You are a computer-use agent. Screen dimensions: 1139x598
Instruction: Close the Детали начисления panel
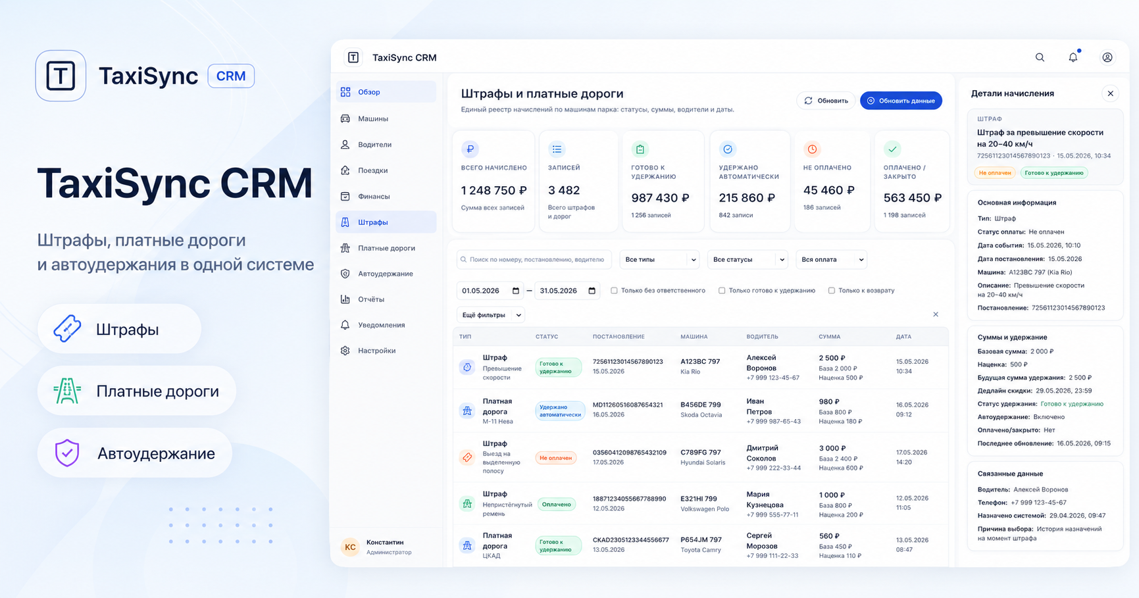tap(1110, 93)
